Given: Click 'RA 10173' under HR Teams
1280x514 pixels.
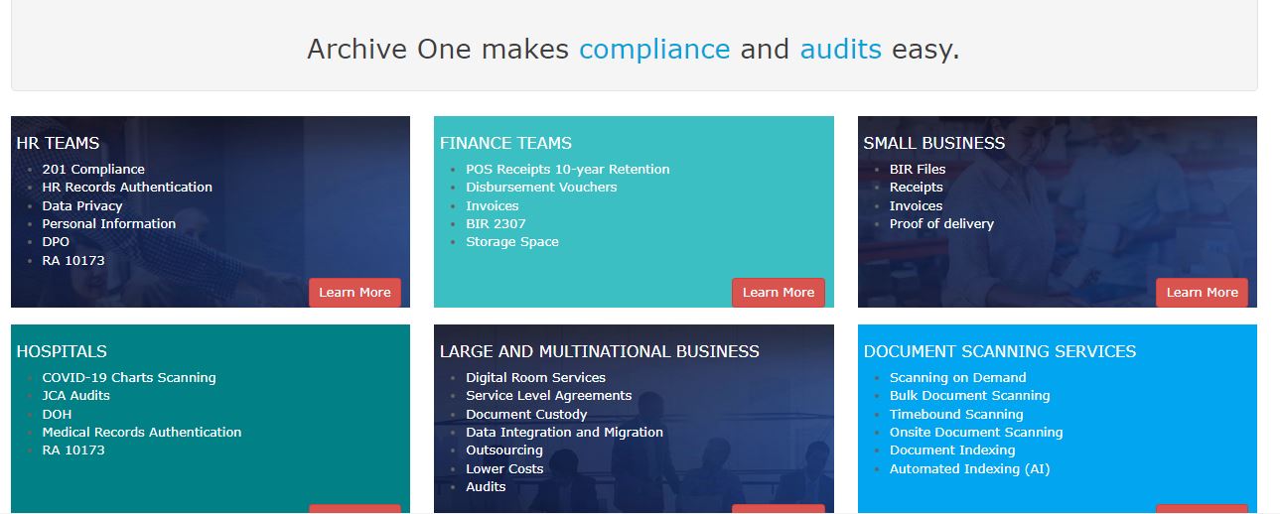Looking at the screenshot, I should (x=73, y=261).
